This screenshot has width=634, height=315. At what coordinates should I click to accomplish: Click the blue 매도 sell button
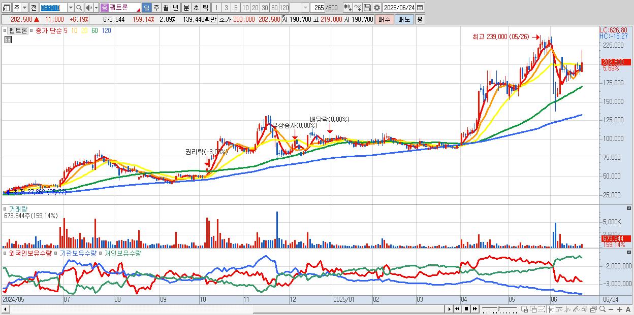404,19
